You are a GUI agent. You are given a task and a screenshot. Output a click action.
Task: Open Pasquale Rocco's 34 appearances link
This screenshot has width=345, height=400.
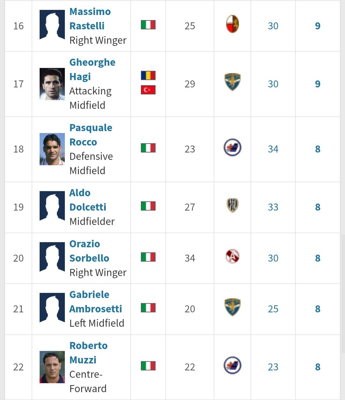pos(273,149)
